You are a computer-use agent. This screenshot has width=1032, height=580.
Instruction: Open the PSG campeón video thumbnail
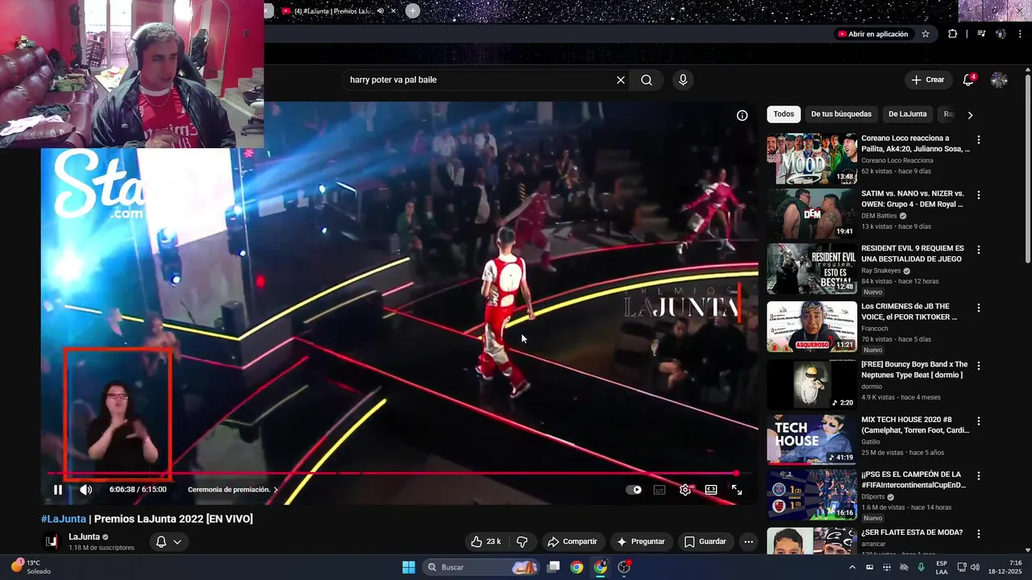(812, 495)
